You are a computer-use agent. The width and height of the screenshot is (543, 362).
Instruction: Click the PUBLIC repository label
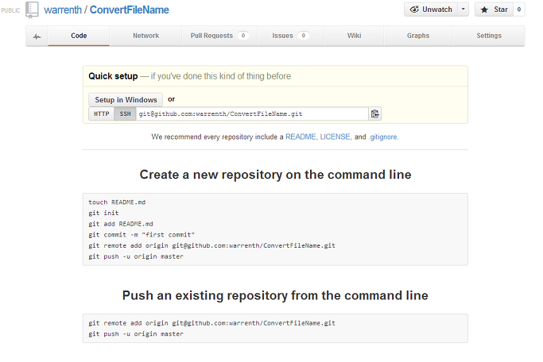tap(10, 10)
